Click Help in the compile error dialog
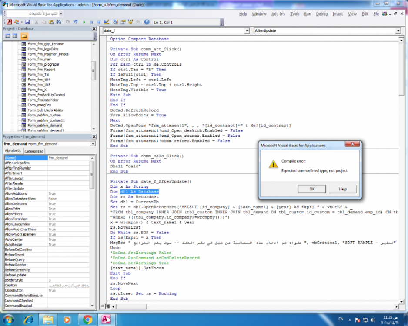Image resolution: width=408 pixels, height=326 pixels. tap(343, 189)
